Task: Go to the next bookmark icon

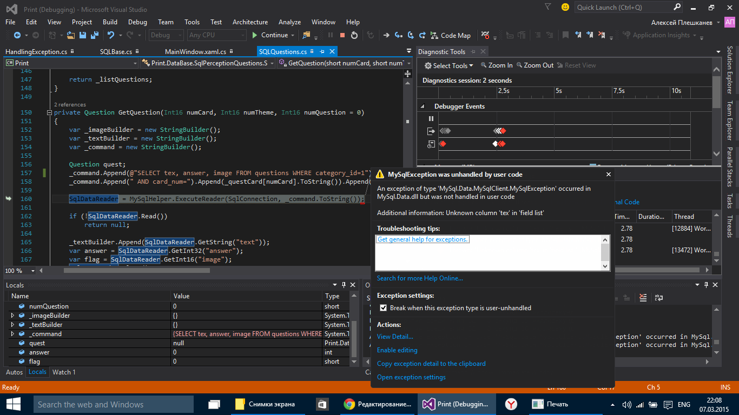Action: tap(589, 35)
